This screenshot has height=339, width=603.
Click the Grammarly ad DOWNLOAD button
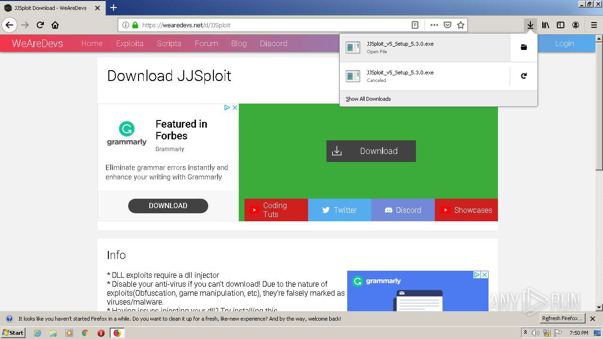[168, 206]
